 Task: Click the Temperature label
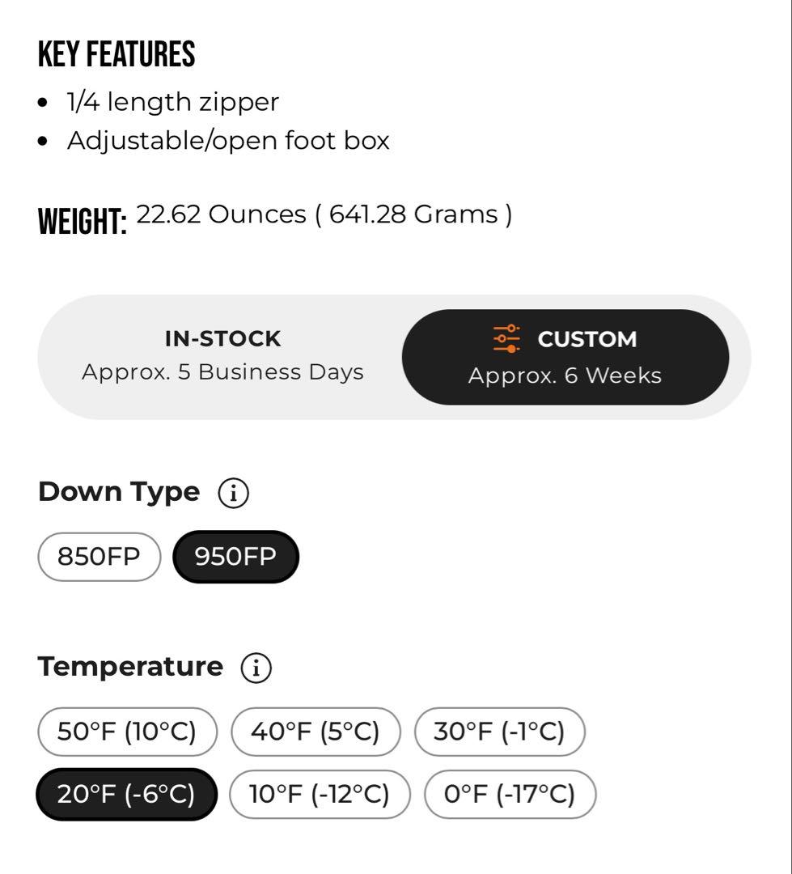[x=130, y=667]
